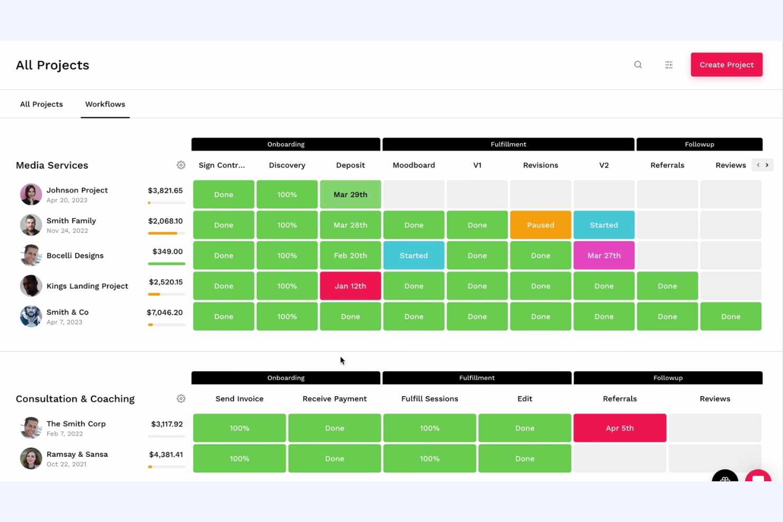Open Johnson Project name link

tap(77, 190)
